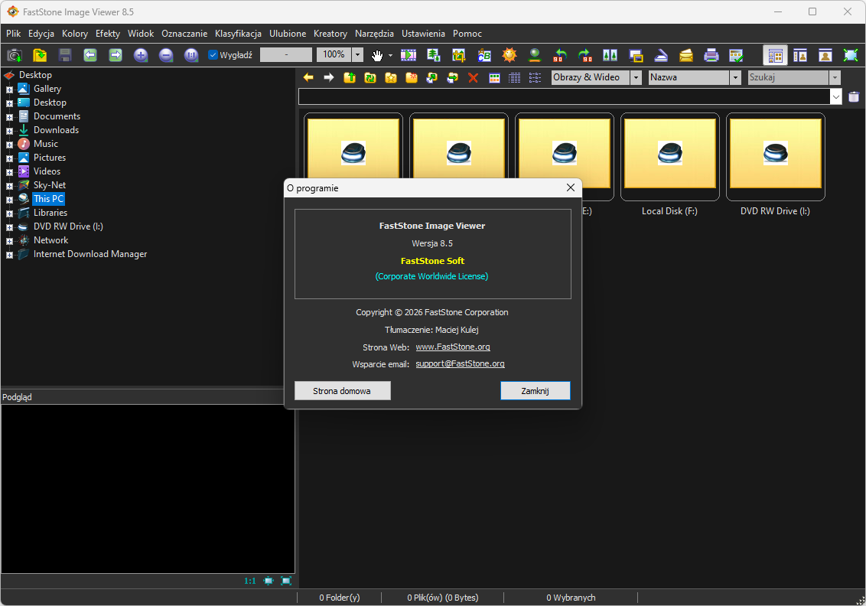Open the Pomoc menu

[467, 34]
